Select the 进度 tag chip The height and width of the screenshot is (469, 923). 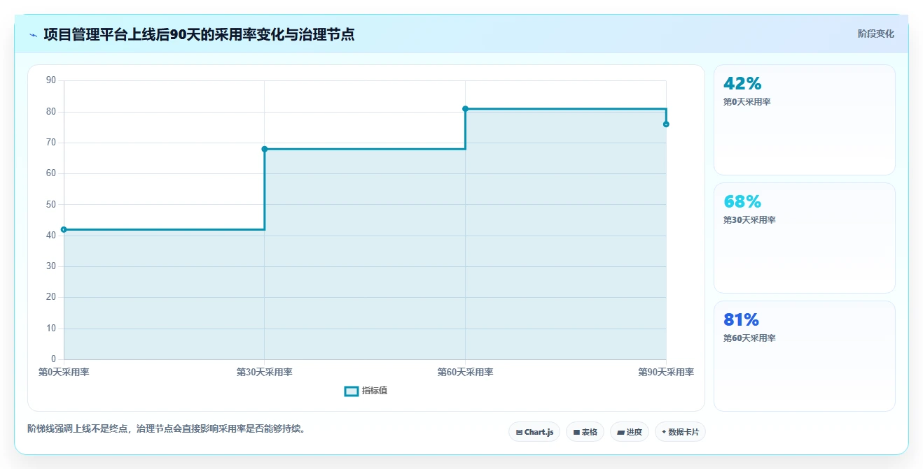coord(630,432)
